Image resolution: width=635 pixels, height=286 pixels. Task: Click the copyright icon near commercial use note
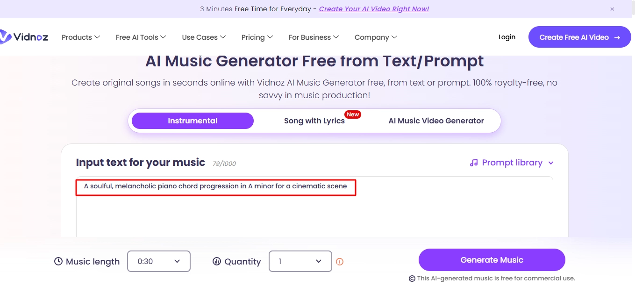pyautogui.click(x=411, y=278)
